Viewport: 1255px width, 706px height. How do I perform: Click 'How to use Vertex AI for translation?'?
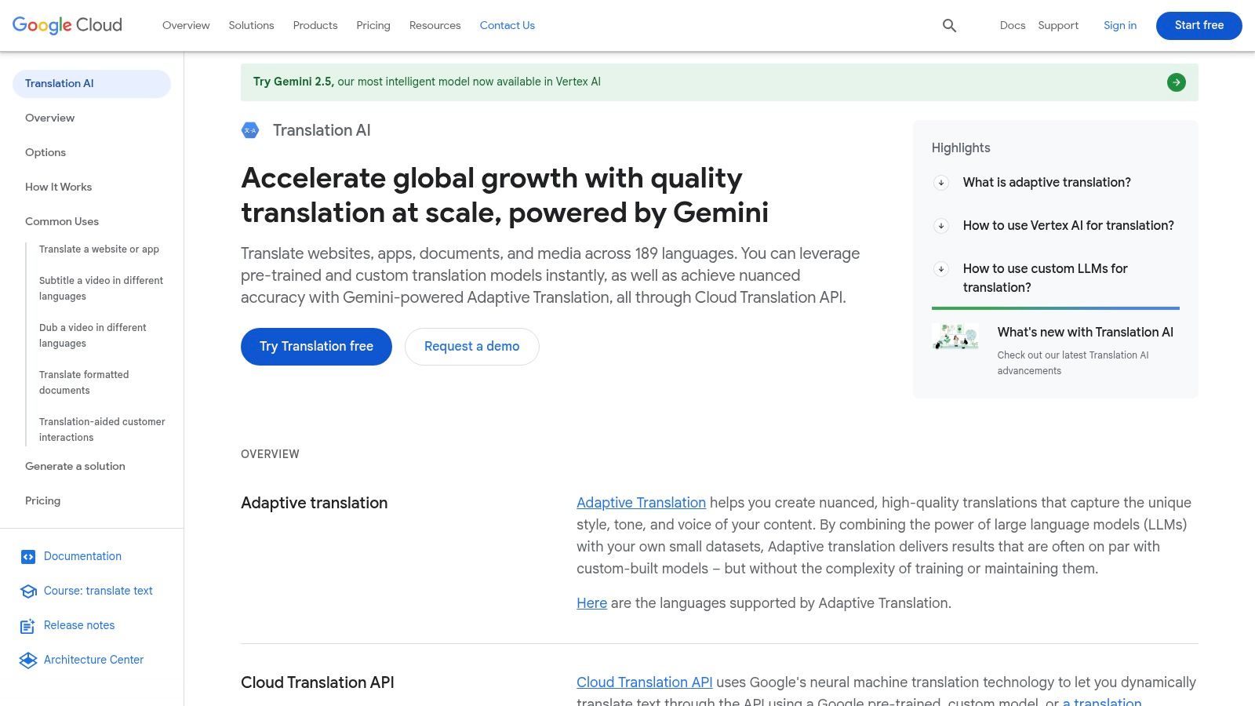tap(1068, 226)
